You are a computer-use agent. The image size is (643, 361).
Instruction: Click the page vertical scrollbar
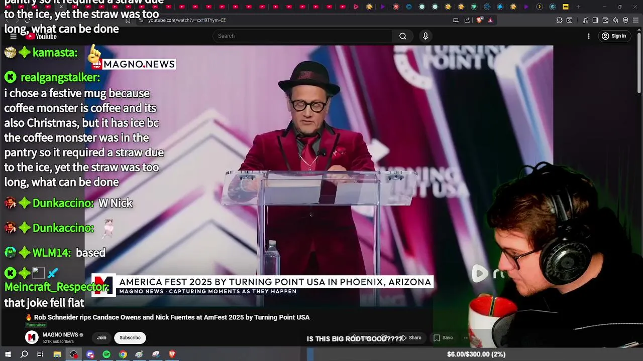639,63
